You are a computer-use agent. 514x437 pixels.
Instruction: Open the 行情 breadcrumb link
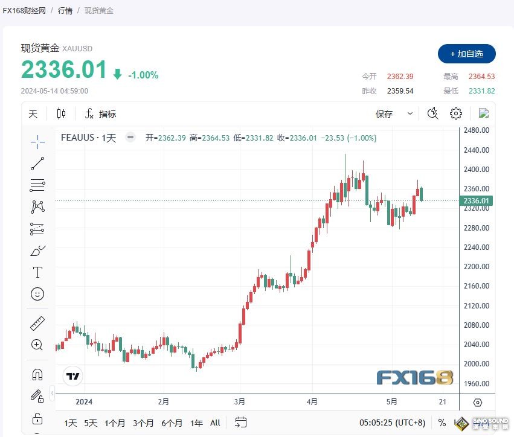[65, 10]
